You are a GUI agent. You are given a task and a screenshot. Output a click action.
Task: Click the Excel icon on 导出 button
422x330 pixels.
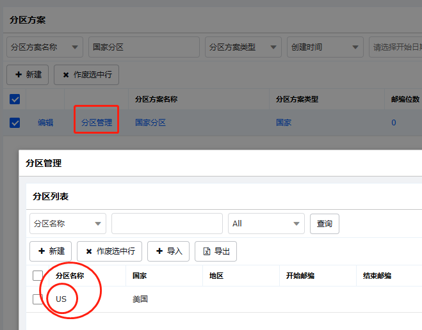point(207,251)
